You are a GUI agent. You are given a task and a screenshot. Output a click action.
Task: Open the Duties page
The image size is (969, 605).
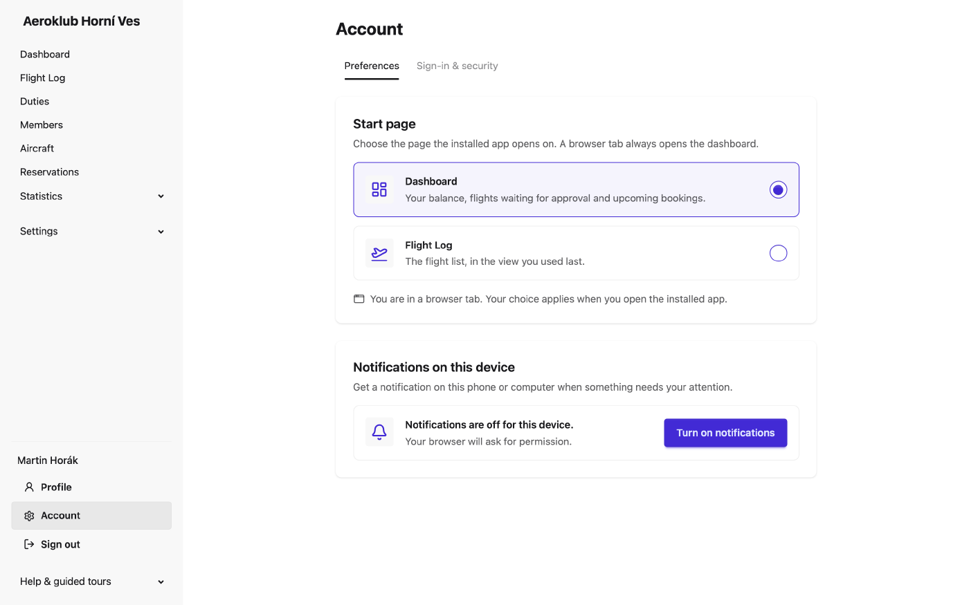click(35, 102)
